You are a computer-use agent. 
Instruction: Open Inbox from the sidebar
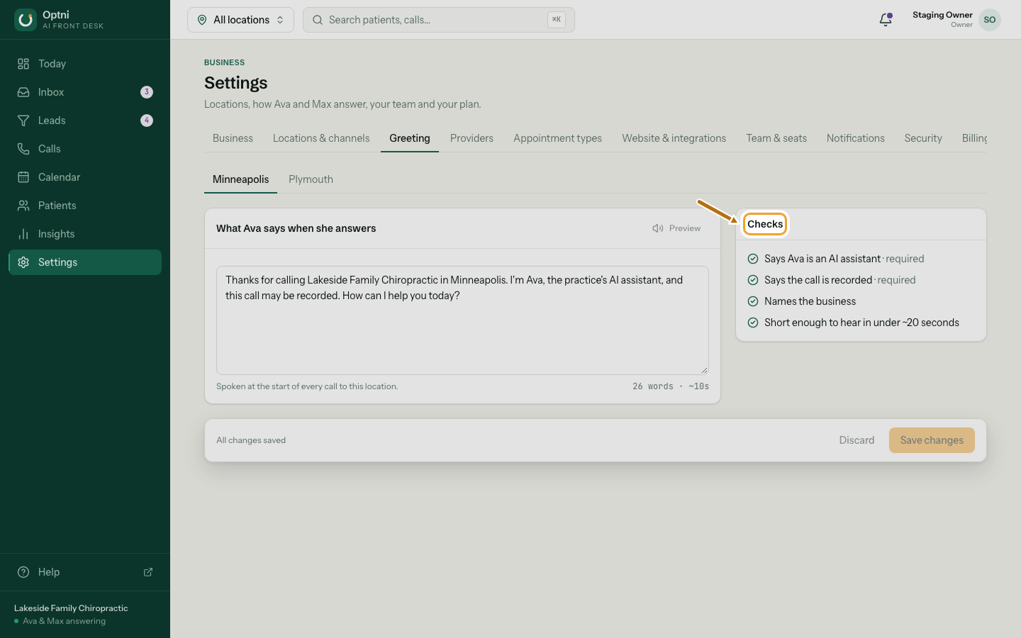coord(85,92)
